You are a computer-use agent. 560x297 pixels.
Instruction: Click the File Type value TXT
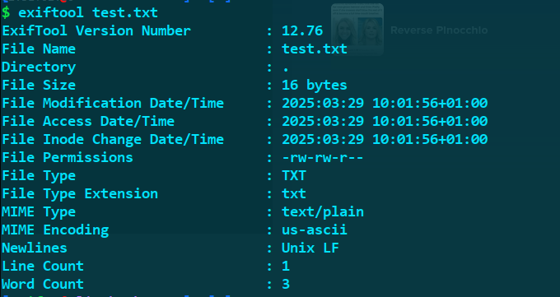(294, 175)
